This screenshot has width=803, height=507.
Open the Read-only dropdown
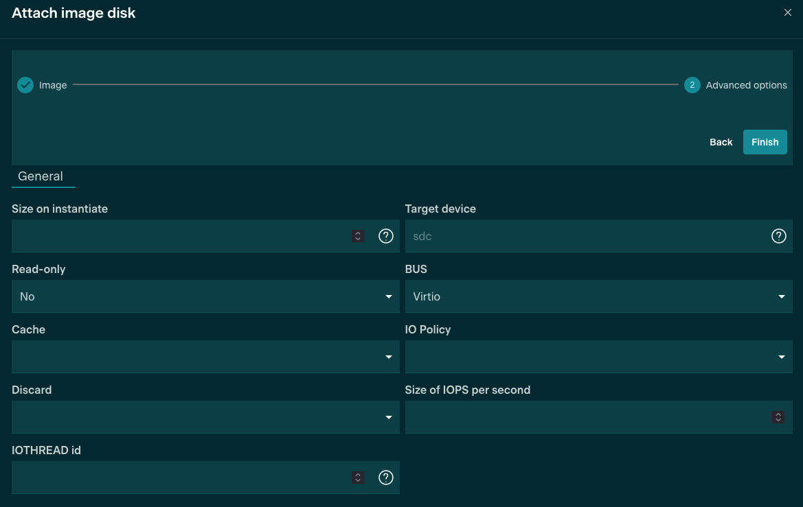[205, 296]
